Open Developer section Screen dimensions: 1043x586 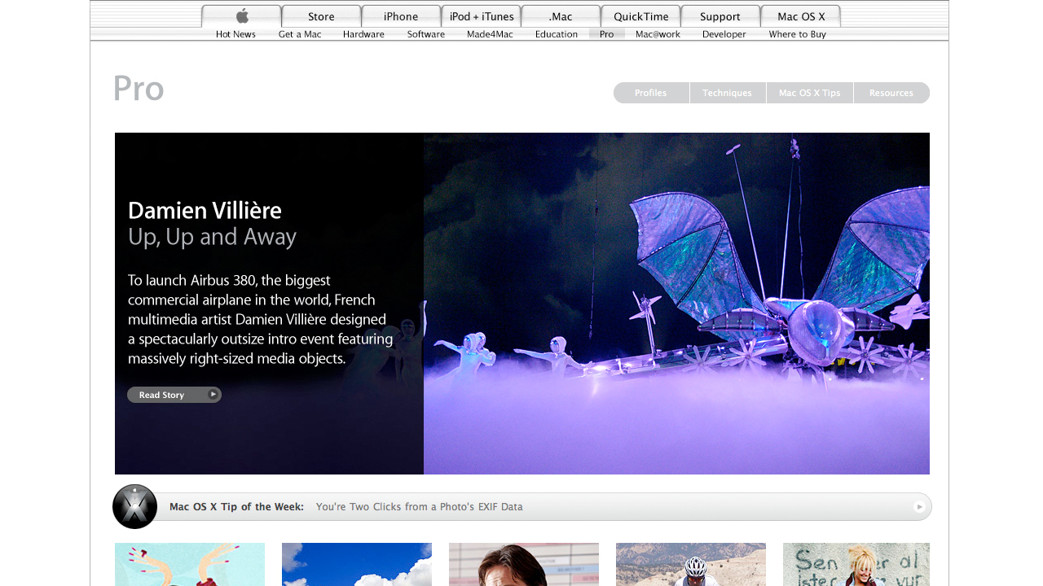724,34
